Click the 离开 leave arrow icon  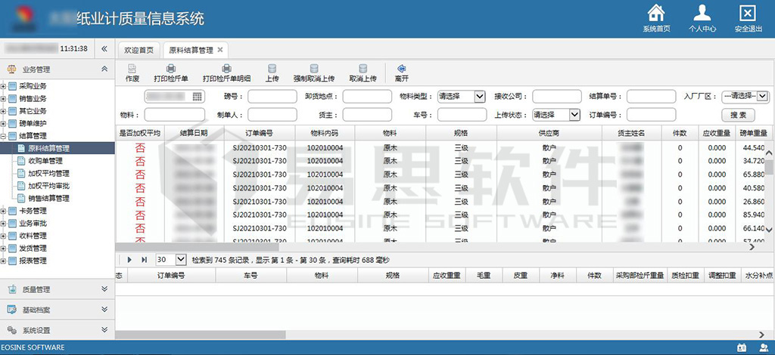tap(402, 69)
